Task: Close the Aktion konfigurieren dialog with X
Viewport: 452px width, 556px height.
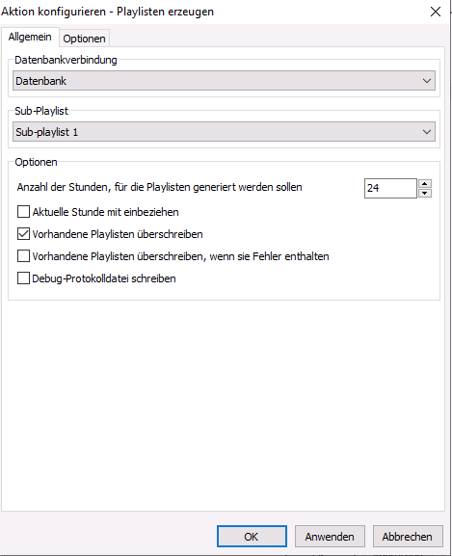Action: 436,12
